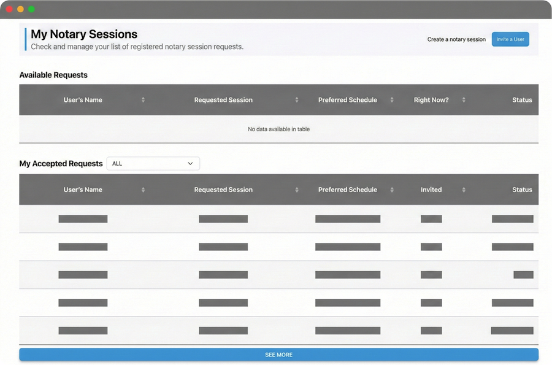Viewport: 552px width, 365px height.
Task: Follow the Create a notary session link
Action: (456, 39)
